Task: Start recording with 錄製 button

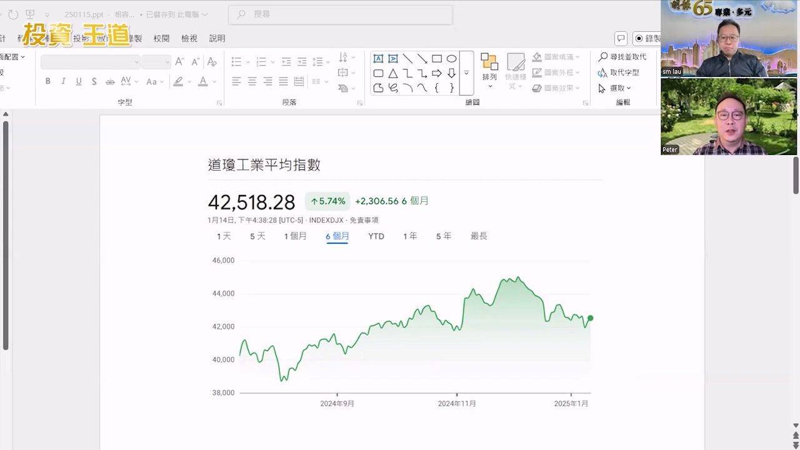Action: pos(647,38)
